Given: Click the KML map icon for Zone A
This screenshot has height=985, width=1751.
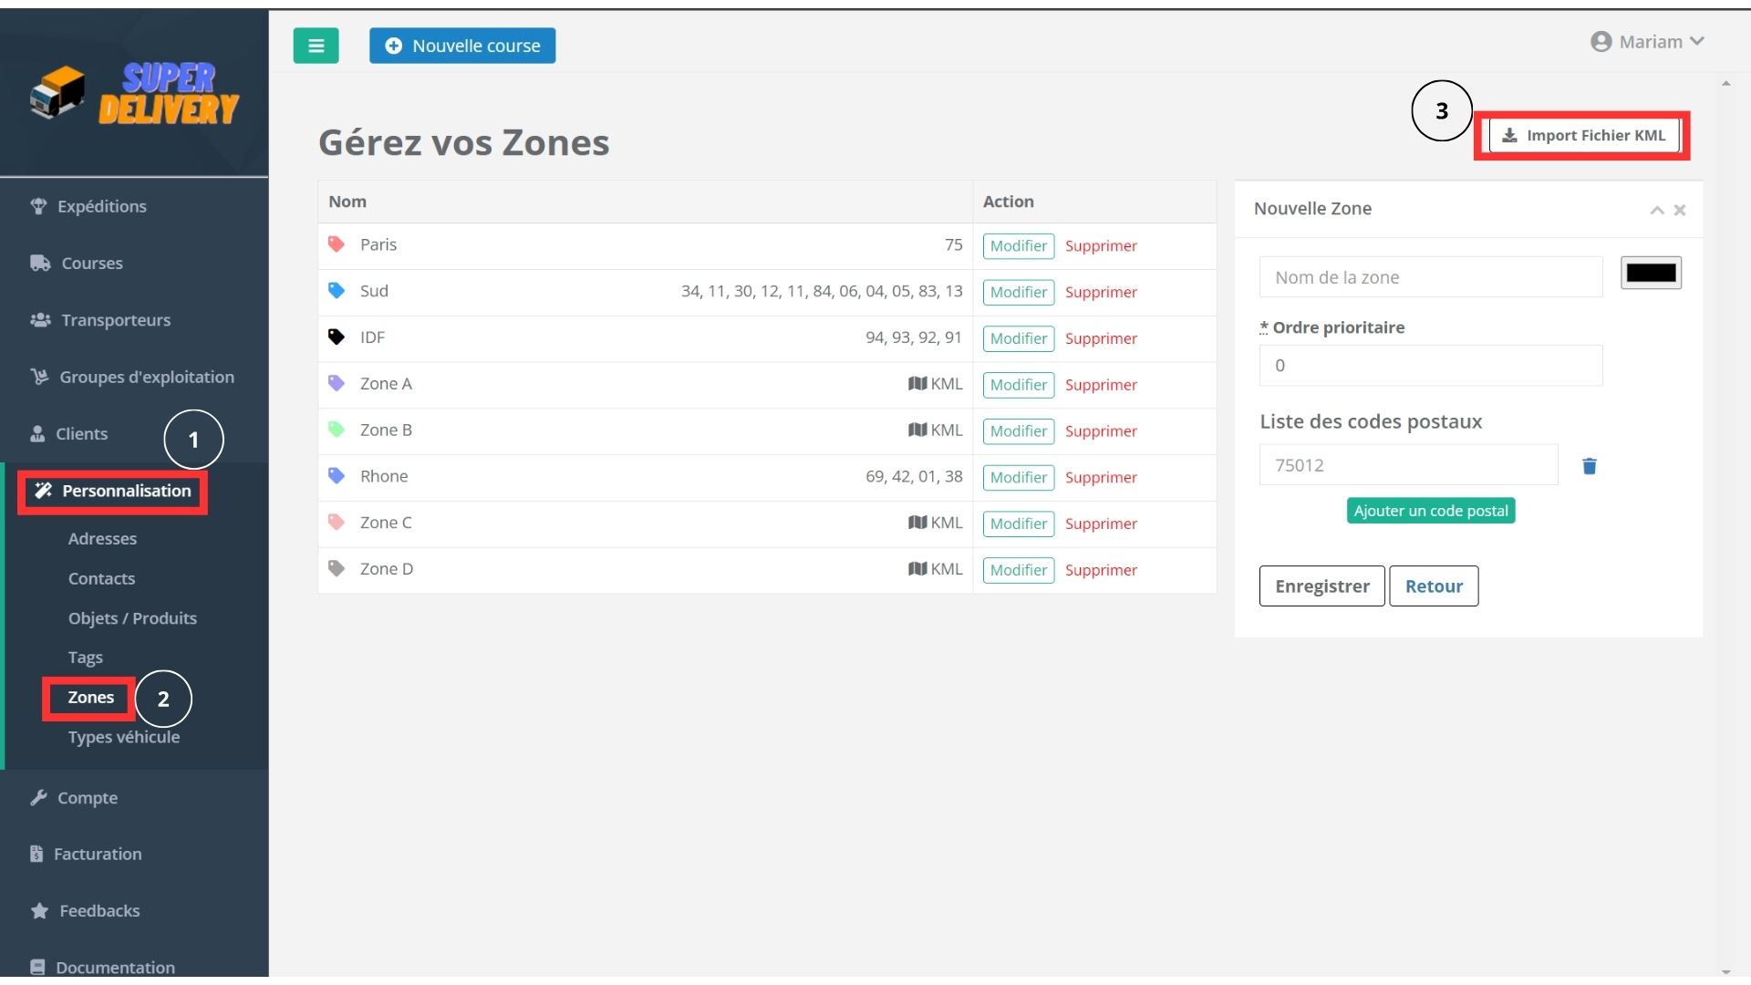Looking at the screenshot, I should pos(917,384).
